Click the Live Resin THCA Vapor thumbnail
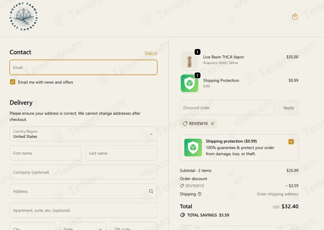 [190, 60]
